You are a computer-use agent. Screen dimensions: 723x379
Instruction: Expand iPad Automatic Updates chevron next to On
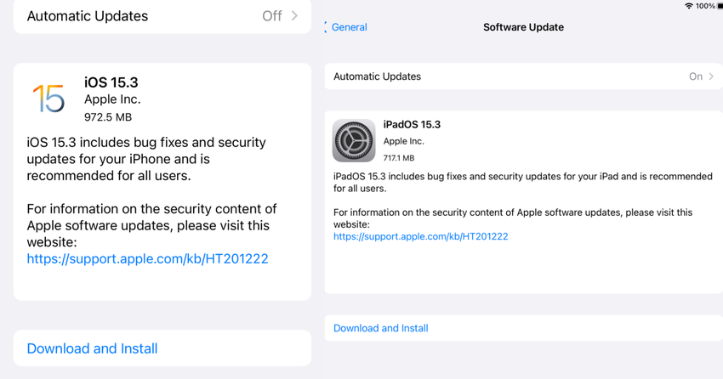[711, 76]
